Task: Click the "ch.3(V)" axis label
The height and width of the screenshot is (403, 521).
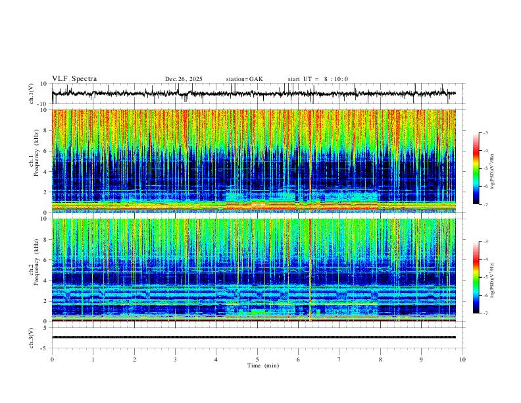Action: pos(32,338)
